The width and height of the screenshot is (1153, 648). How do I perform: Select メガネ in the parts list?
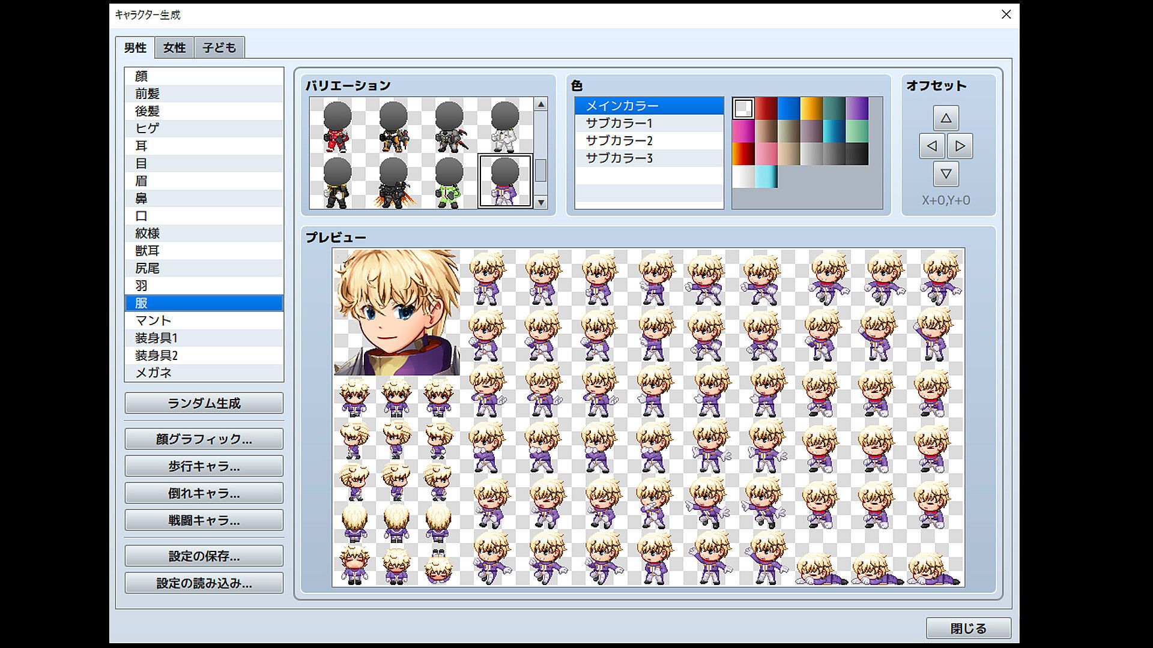[153, 373]
